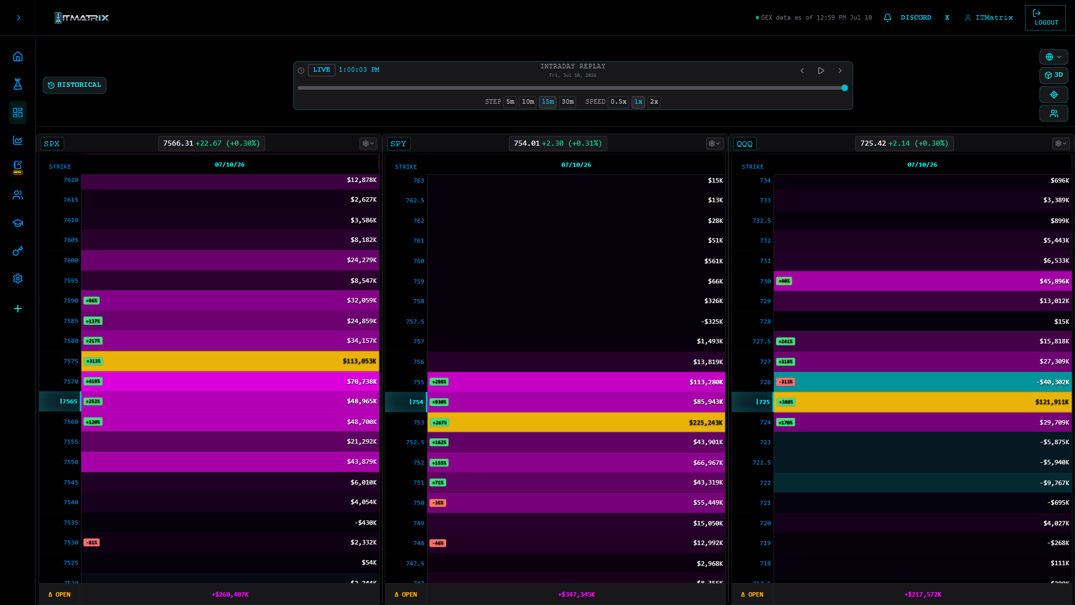The width and height of the screenshot is (1075, 605).
Task: Click the SPY 07/10/26 expiry header
Action: point(576,165)
